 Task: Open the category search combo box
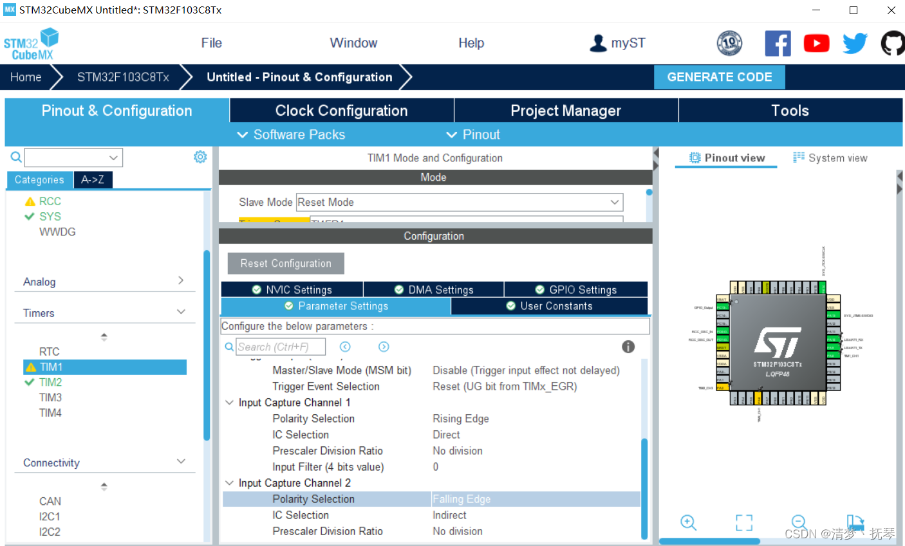pyautogui.click(x=73, y=157)
